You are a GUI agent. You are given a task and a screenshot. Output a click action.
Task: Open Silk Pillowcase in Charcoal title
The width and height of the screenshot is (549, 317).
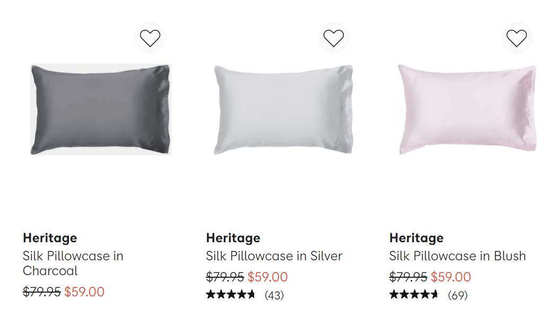pyautogui.click(x=73, y=263)
